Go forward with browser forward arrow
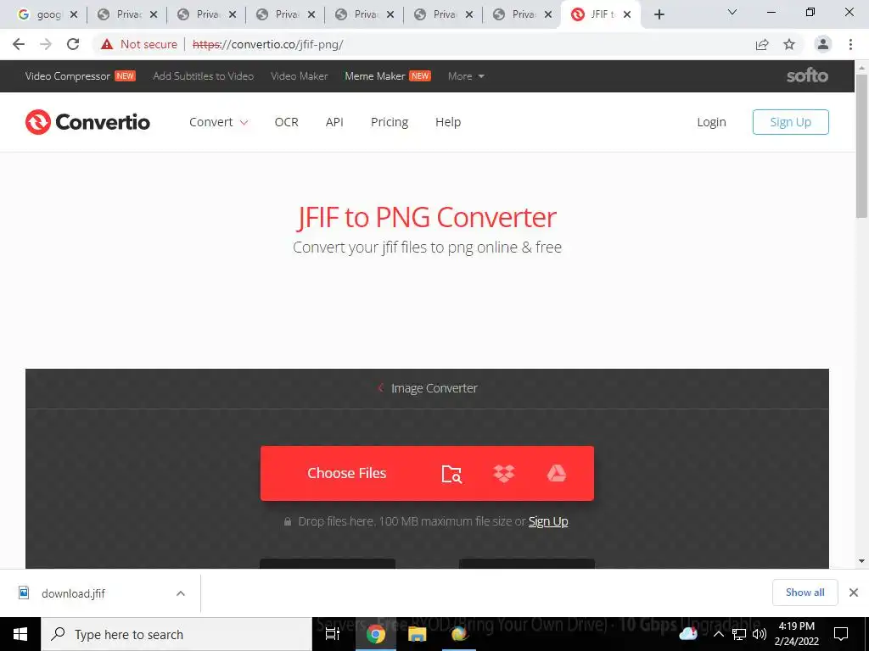The width and height of the screenshot is (869, 651). point(46,44)
